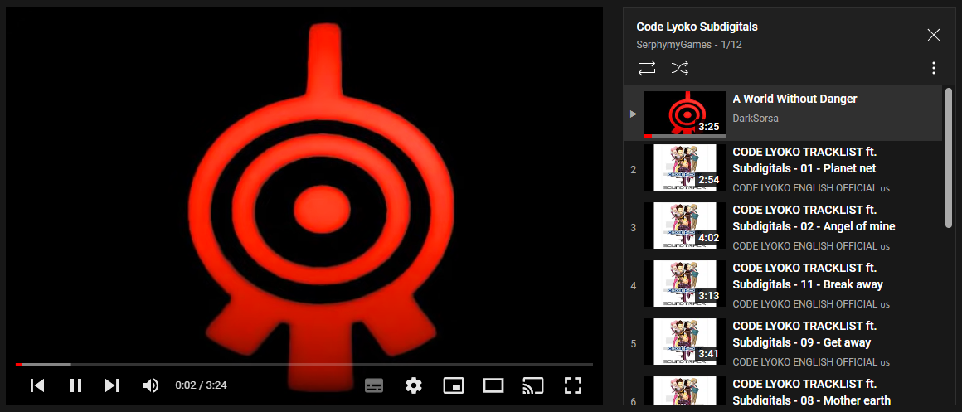The height and width of the screenshot is (412, 962).
Task: Click DarkSorsa channel name
Action: click(756, 119)
